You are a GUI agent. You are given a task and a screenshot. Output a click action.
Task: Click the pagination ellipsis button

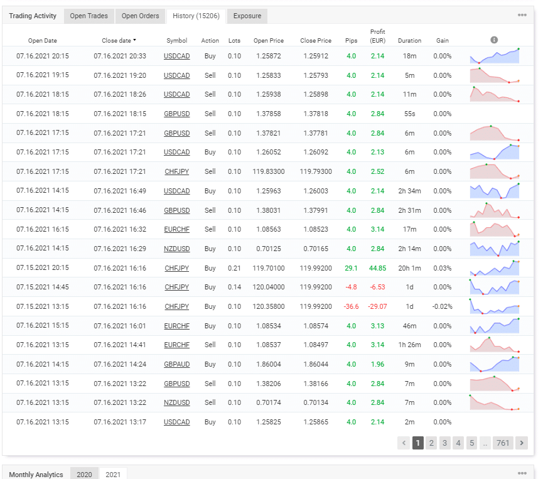pyautogui.click(x=485, y=443)
